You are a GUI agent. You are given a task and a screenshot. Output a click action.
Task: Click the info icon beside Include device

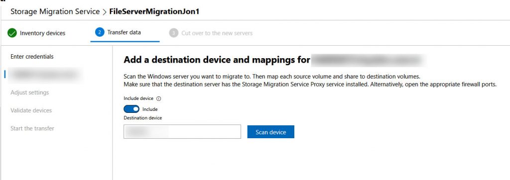(159, 99)
